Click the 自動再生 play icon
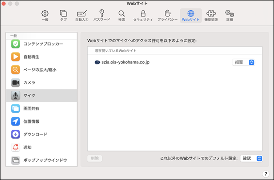The image size is (274, 180). tap(16, 57)
